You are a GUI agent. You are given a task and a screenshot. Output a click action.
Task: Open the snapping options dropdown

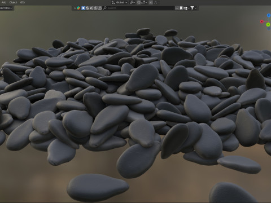(144, 2)
